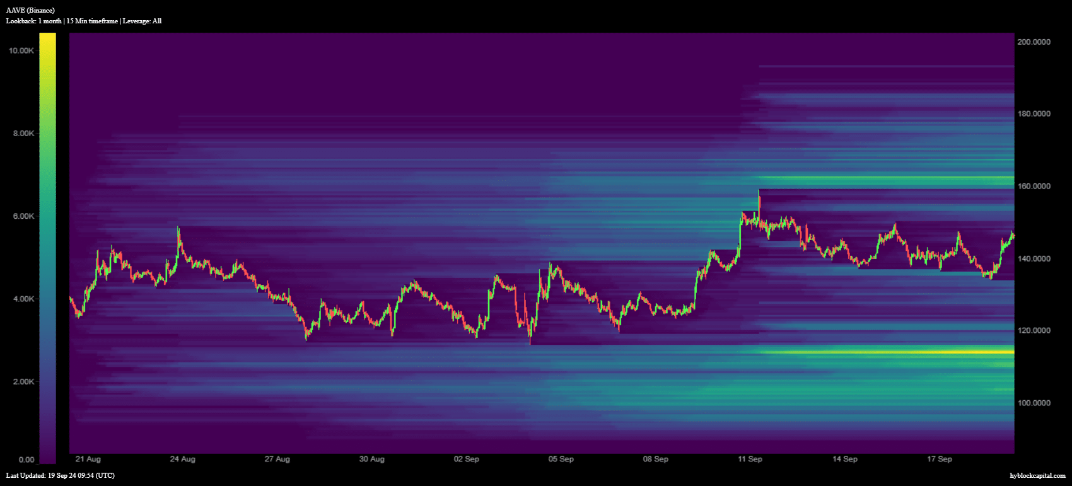The height and width of the screenshot is (486, 1072).
Task: Click the 140.0000 price axis label
Action: tap(1034, 258)
